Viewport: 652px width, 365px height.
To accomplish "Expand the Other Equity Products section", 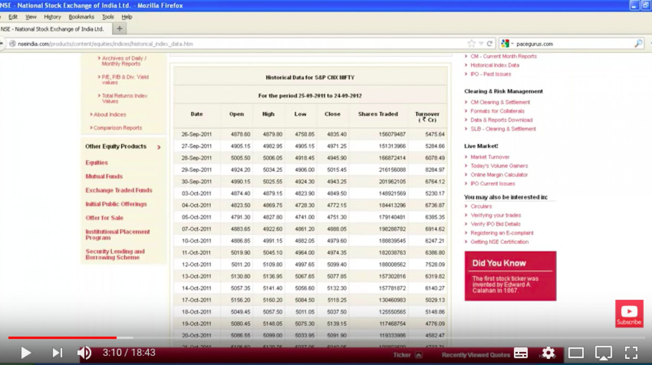I will [x=159, y=148].
